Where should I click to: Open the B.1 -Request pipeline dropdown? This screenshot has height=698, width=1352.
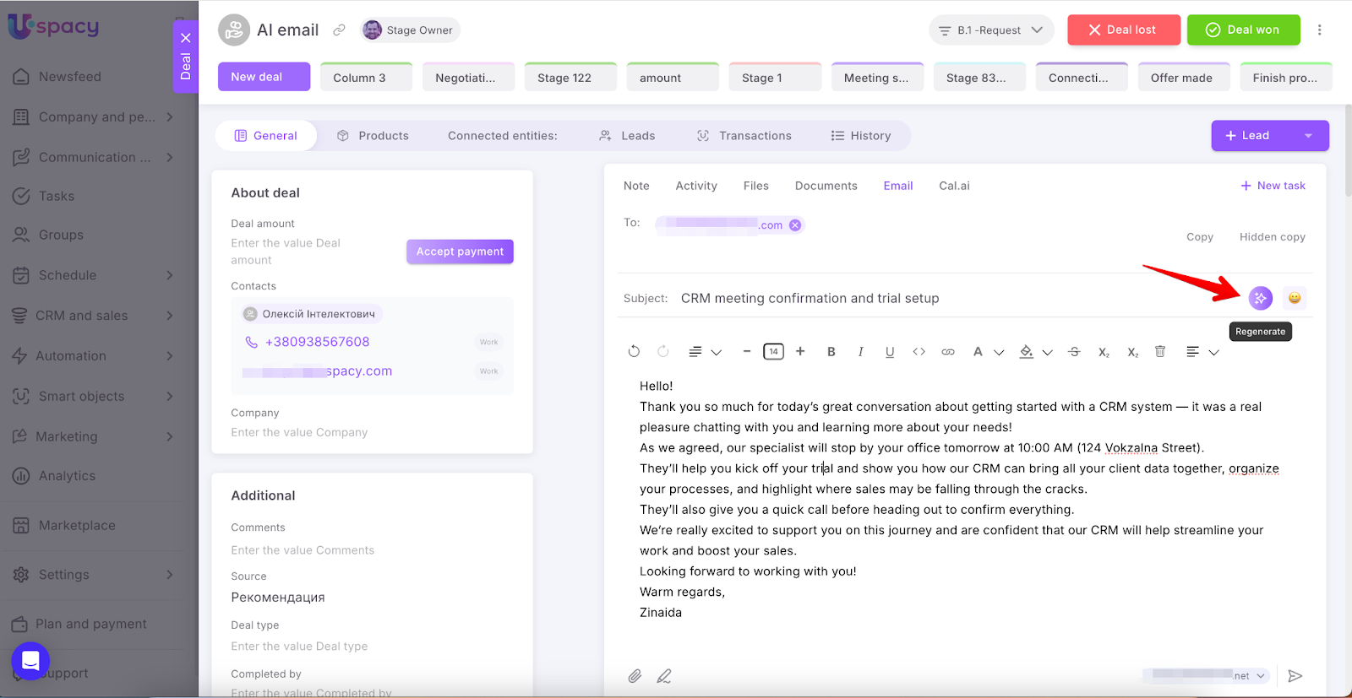[x=991, y=30]
